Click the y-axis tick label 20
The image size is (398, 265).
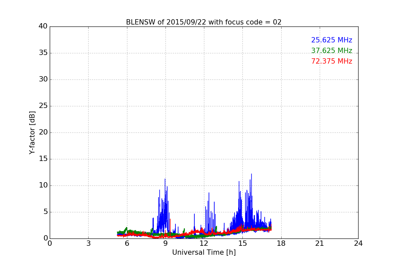pos(43,132)
